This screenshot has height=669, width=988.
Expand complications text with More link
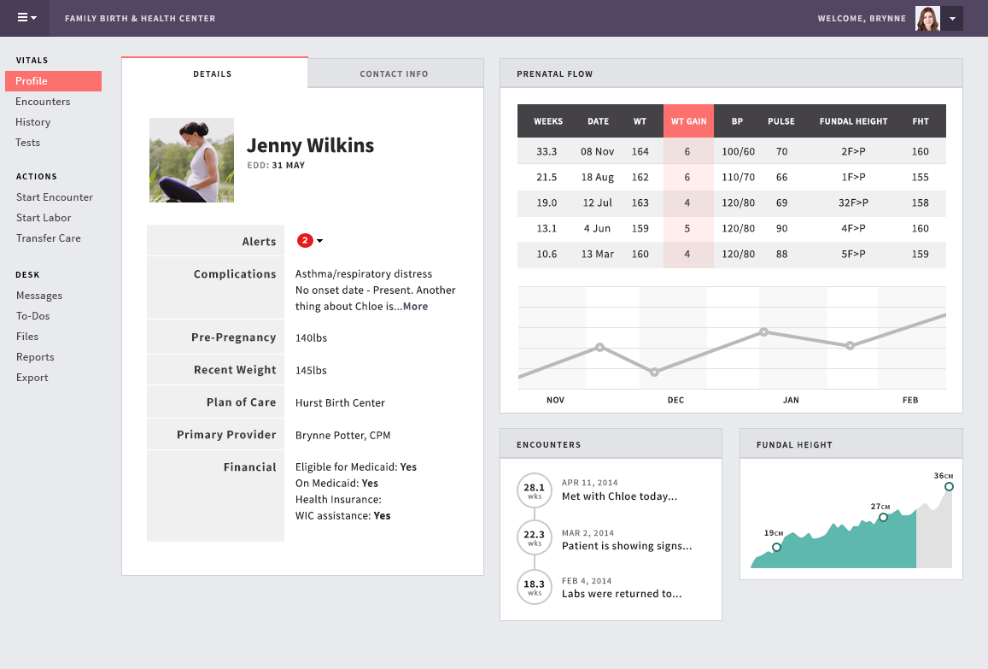pos(415,307)
